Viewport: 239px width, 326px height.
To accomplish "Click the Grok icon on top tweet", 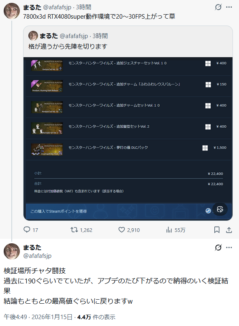I will click(x=218, y=7).
